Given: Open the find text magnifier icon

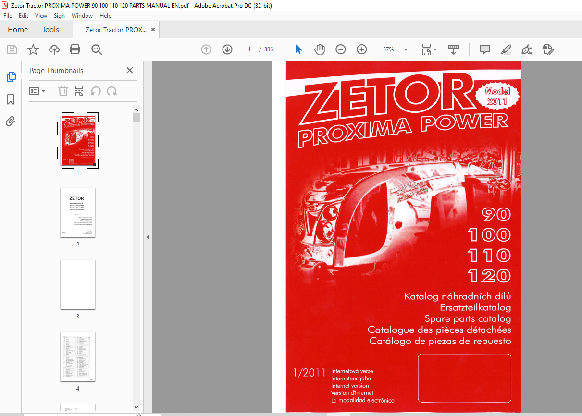Looking at the screenshot, I should point(97,49).
